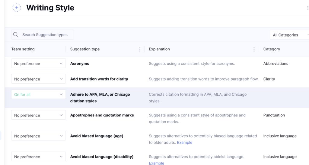Viewport: 309px width, 165px height.
Task: Select the Acronyms suggestion type row
Action: [x=80, y=64]
